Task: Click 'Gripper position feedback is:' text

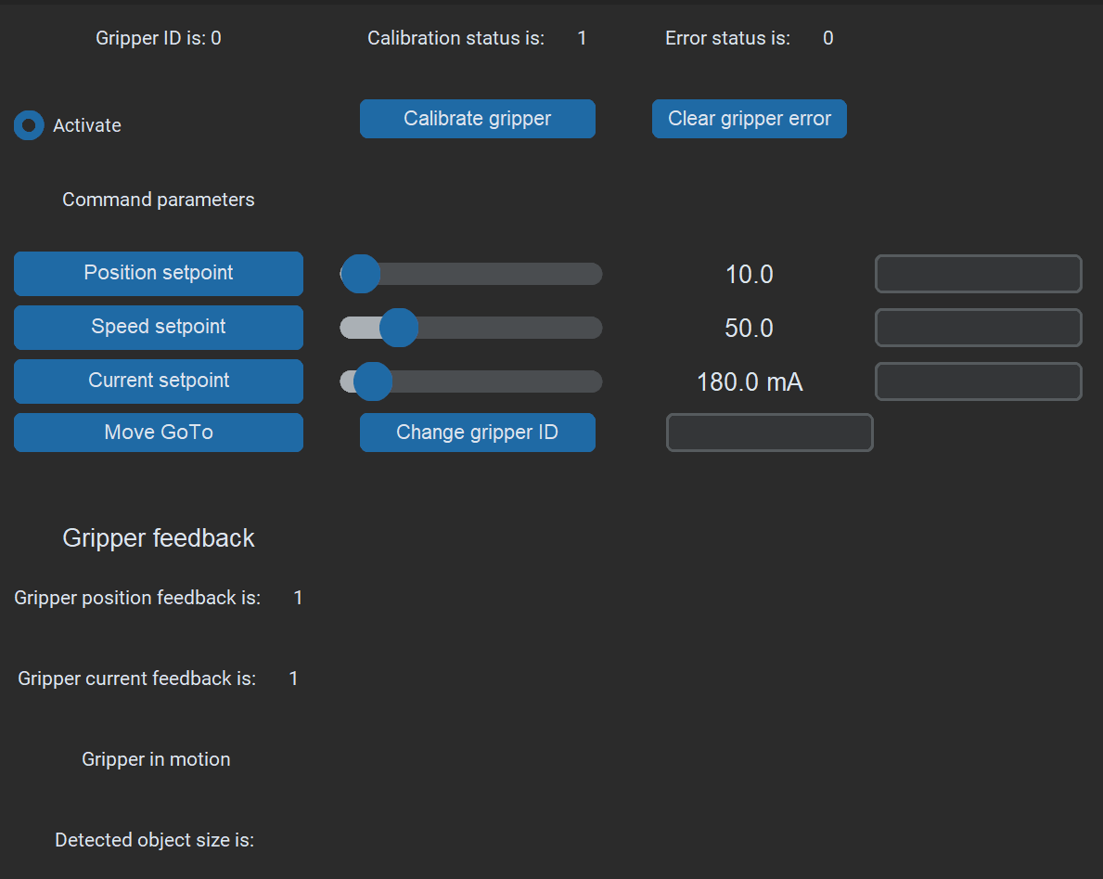Action: 137,598
